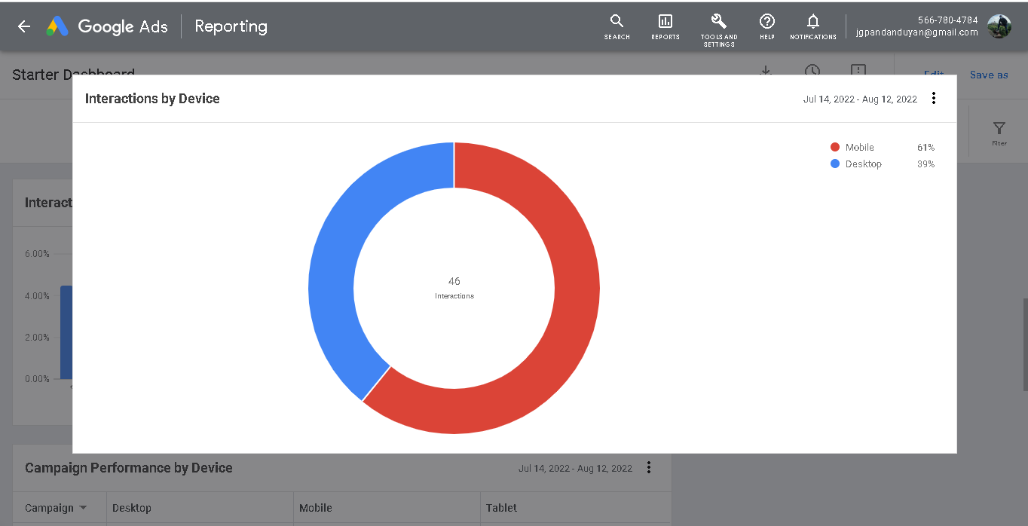1028x526 pixels.
Task: Click the 61% Mobile percentage
Action: click(926, 147)
